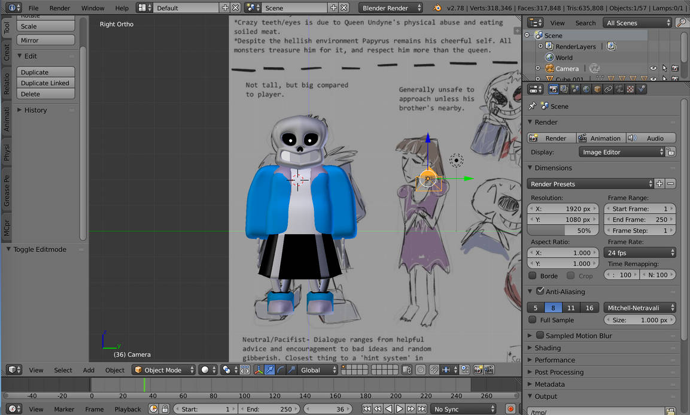Open the Texture properties tab icon
The width and height of the screenshot is (690, 415).
[631, 89]
